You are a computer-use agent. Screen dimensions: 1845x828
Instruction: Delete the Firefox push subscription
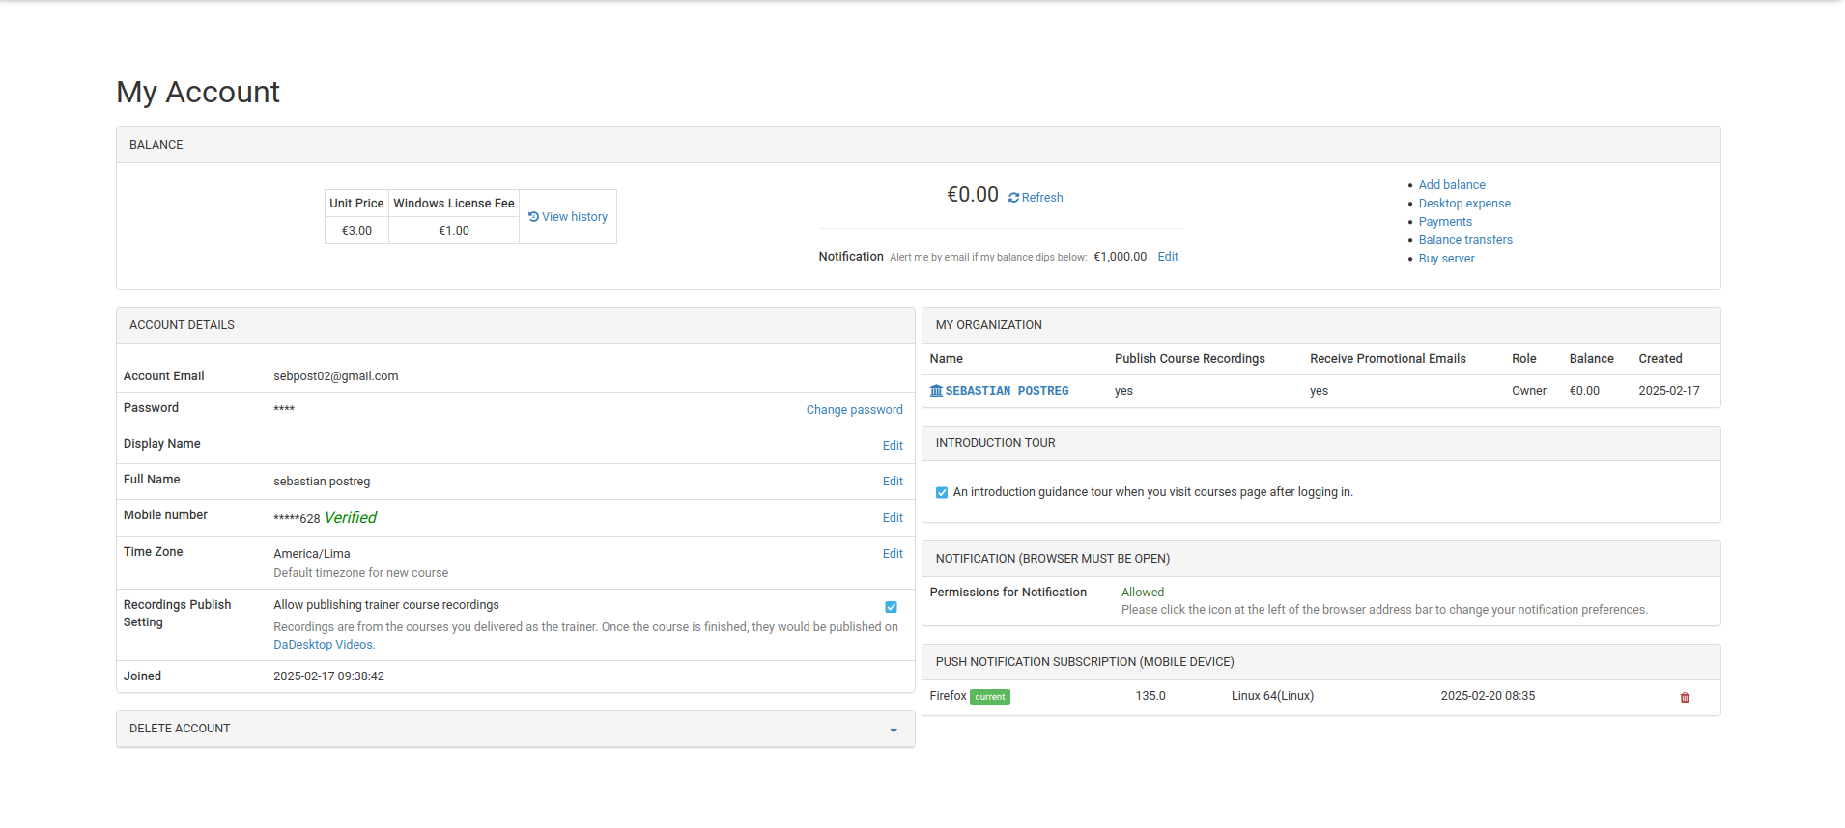pos(1685,698)
